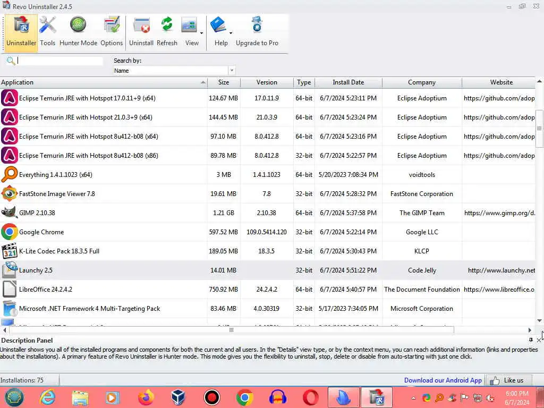Sort list by Version column
544x408 pixels.
(x=267, y=82)
